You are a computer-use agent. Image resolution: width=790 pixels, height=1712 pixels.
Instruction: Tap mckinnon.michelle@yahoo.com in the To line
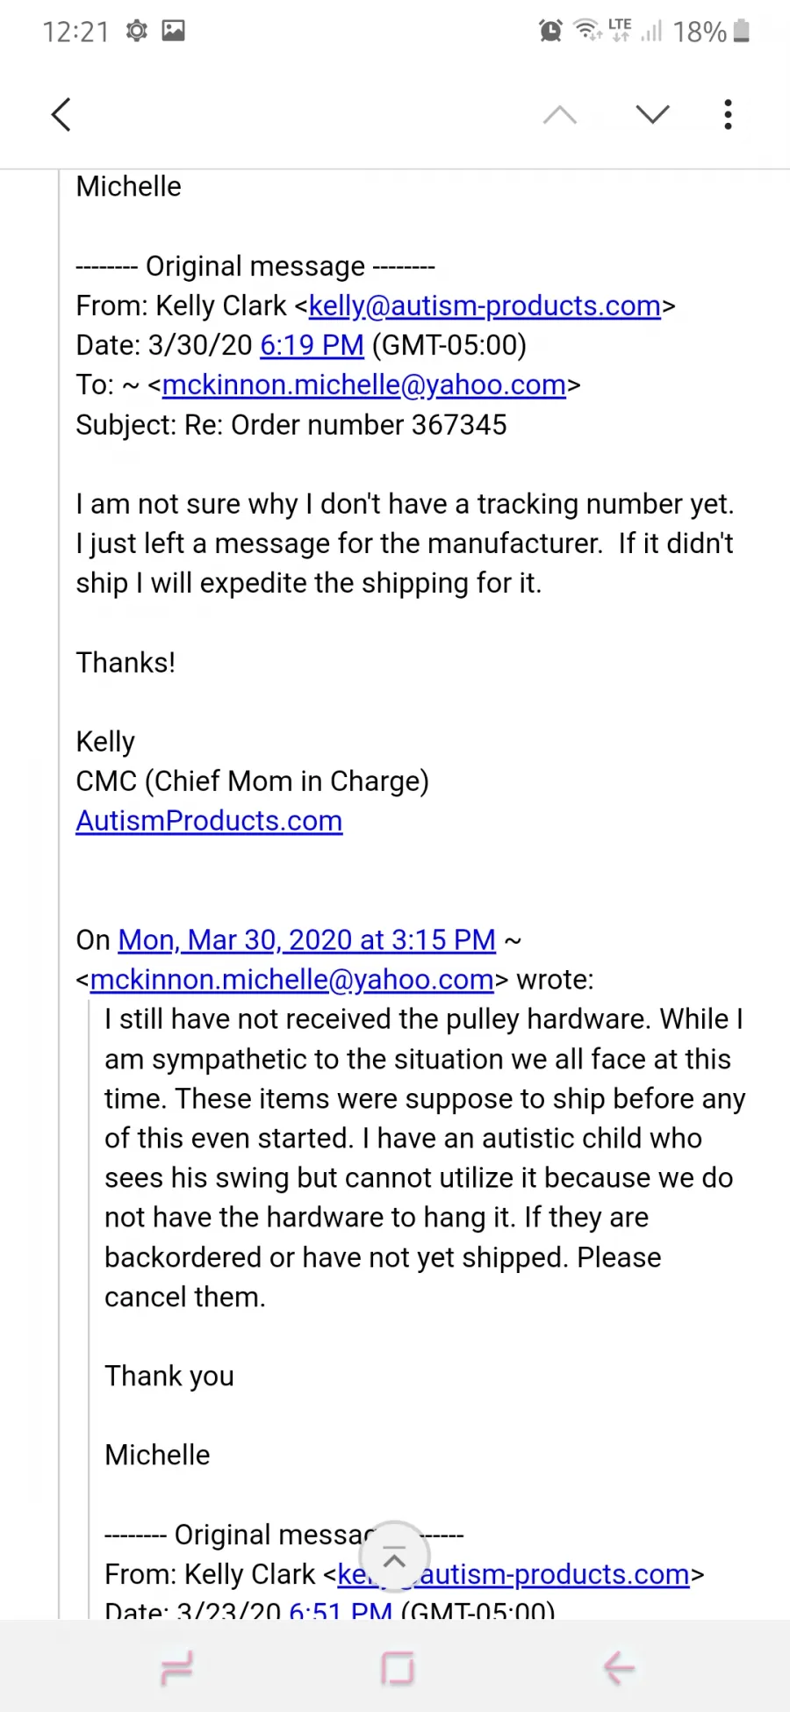coord(363,385)
